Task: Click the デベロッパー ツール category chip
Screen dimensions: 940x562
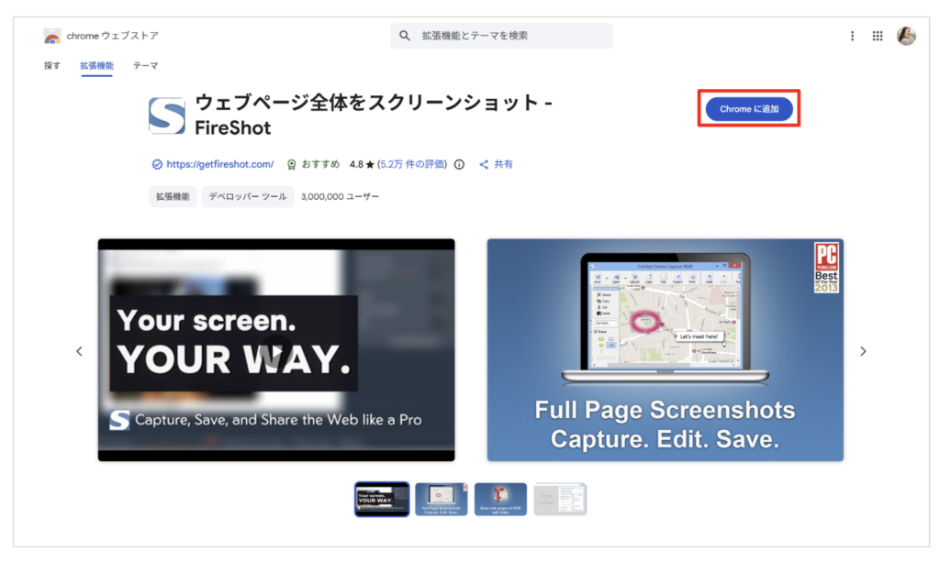Action: 248,196
